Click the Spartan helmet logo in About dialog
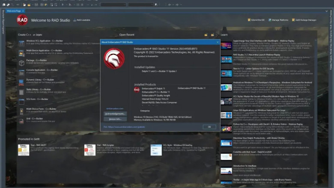Viewport: 334px width, 188px height. [114, 59]
